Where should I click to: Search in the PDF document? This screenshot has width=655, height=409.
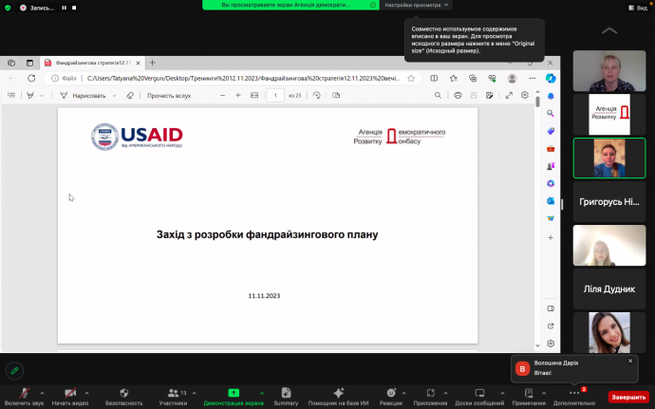click(x=438, y=95)
